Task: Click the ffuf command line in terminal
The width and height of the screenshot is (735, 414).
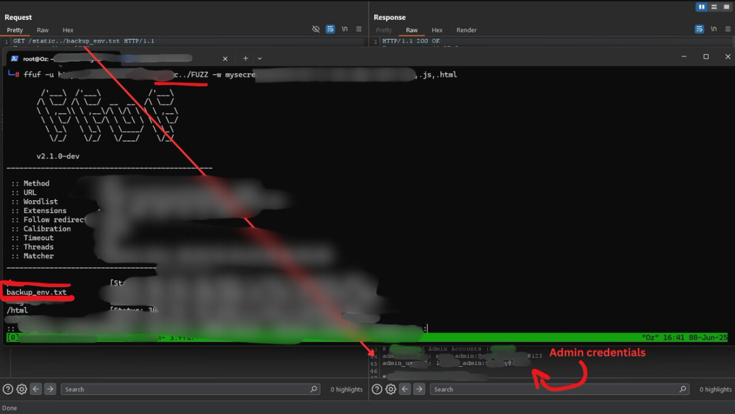Action: coord(240,74)
